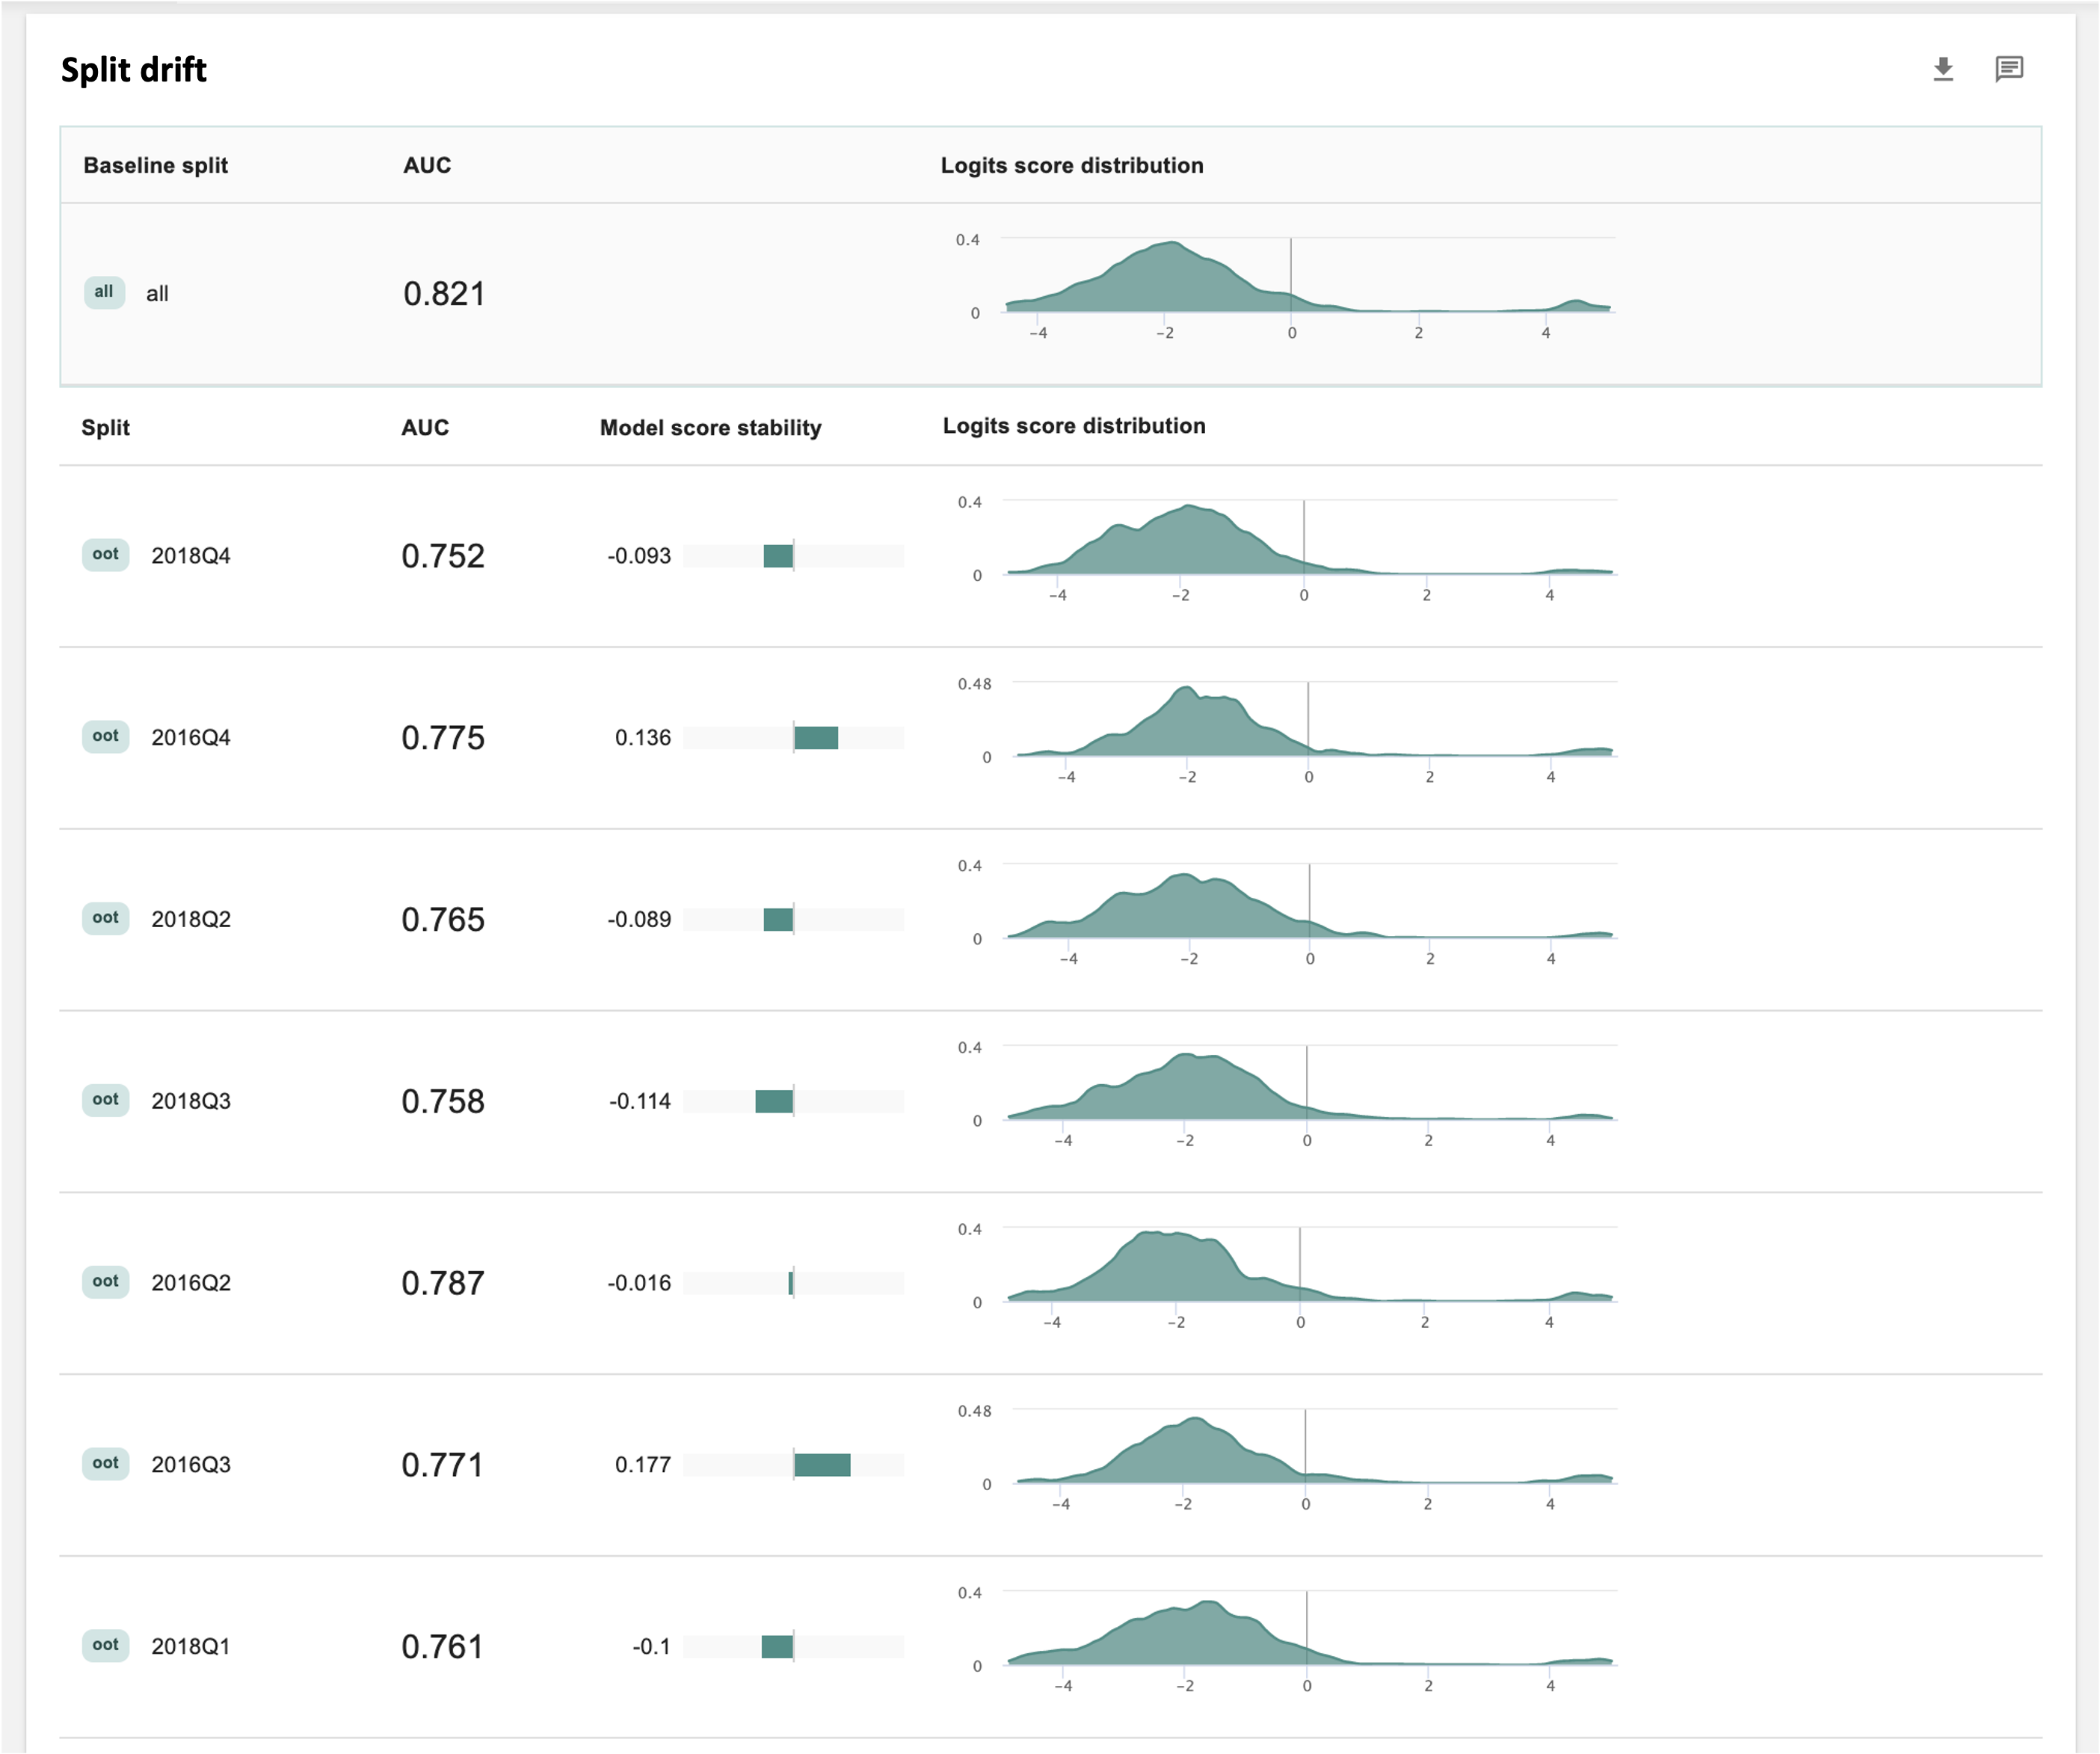Click the oot badge for 2016Q4
Viewport: 2100px width, 1754px height.
[x=105, y=737]
